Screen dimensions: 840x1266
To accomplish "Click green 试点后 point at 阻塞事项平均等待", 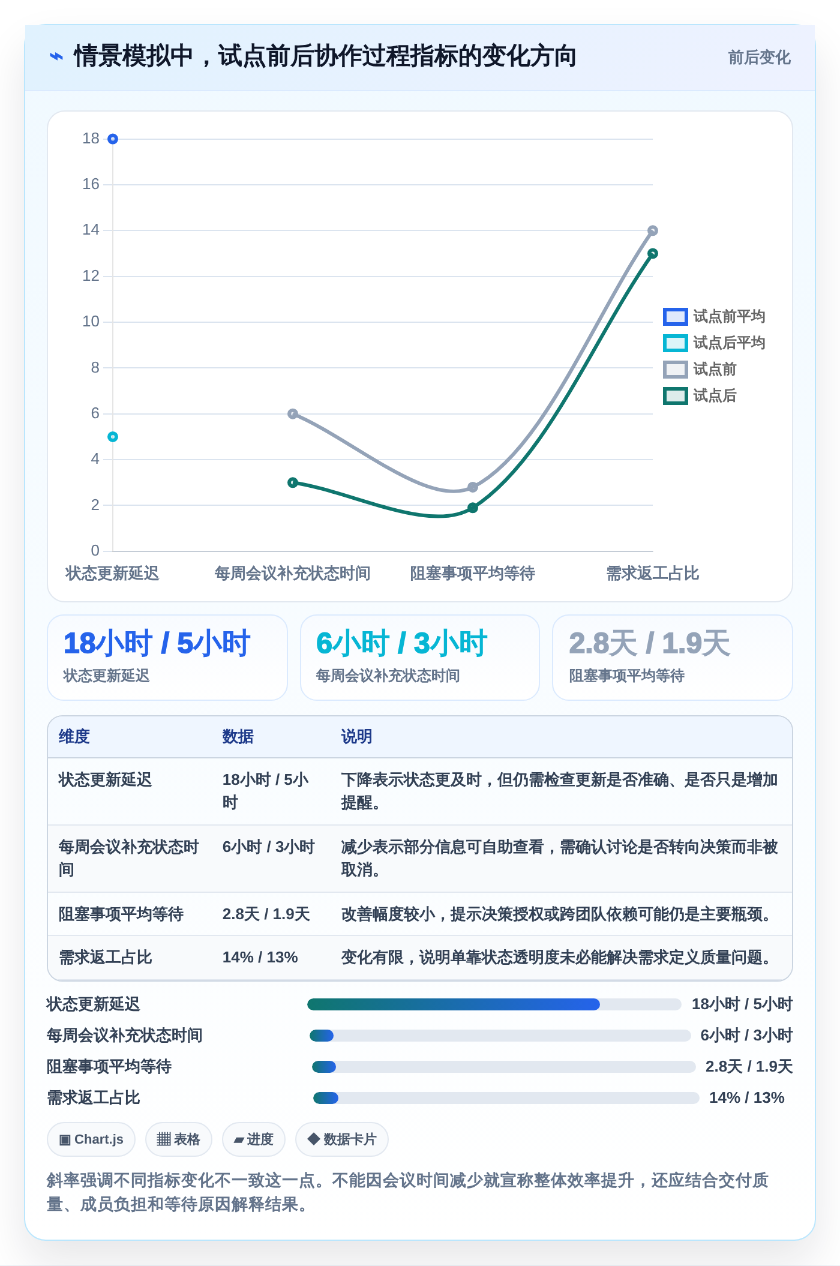I will coord(473,508).
